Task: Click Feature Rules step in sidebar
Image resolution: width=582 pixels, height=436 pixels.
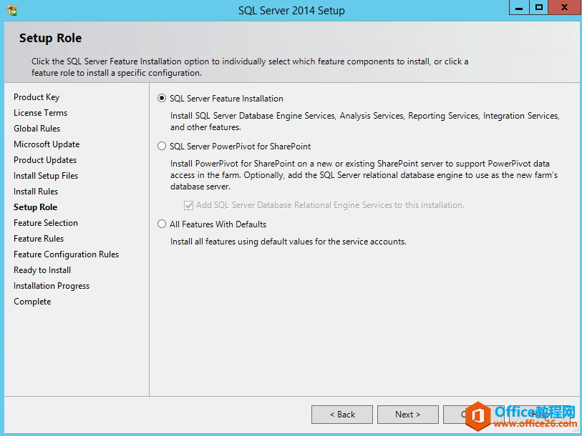Action: click(39, 239)
